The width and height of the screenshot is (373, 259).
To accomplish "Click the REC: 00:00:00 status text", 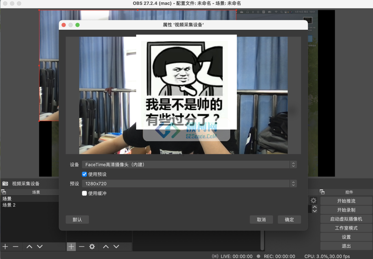I will point(279,256).
